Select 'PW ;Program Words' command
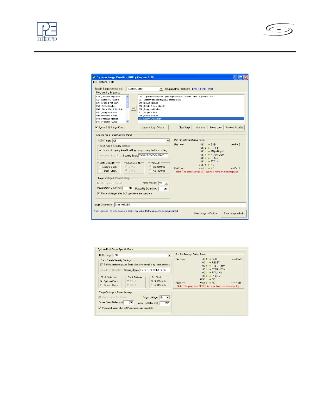This screenshot has width=319, height=411. tap(111, 116)
